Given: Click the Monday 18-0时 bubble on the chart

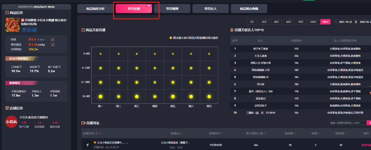Looking at the screenshot, I should pyautogui.click(x=101, y=96).
